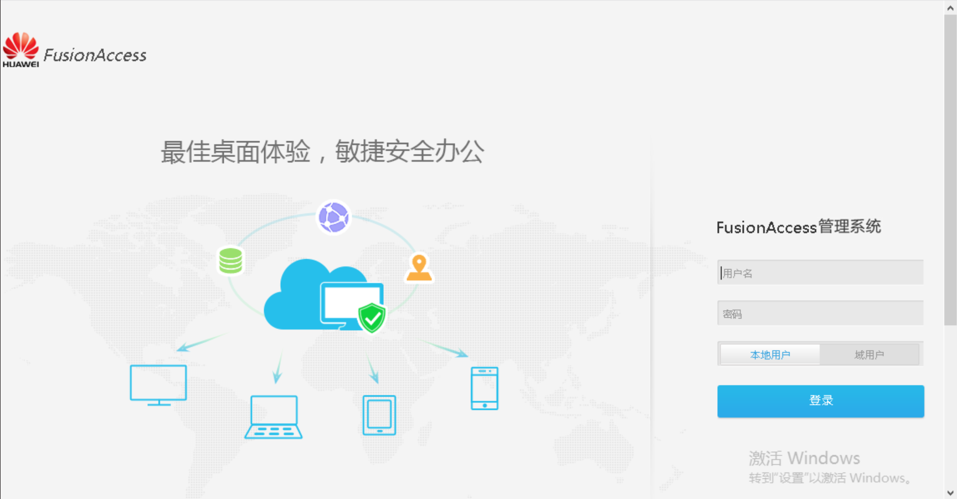The height and width of the screenshot is (499, 957).
Task: Click the laptop device icon
Action: point(273,416)
